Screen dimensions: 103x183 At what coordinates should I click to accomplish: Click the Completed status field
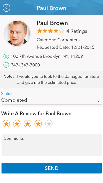[x=51, y=100]
